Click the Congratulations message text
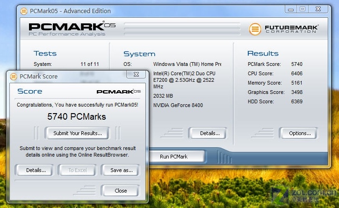Image resolution: width=339 pixels, height=208 pixels. [x=78, y=105]
